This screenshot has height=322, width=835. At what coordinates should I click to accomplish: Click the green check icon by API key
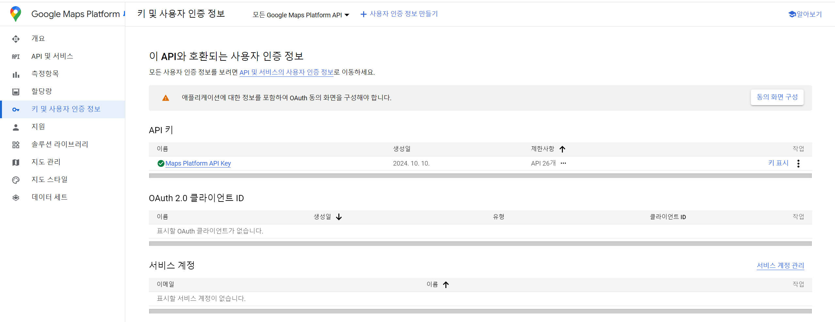pyautogui.click(x=161, y=163)
